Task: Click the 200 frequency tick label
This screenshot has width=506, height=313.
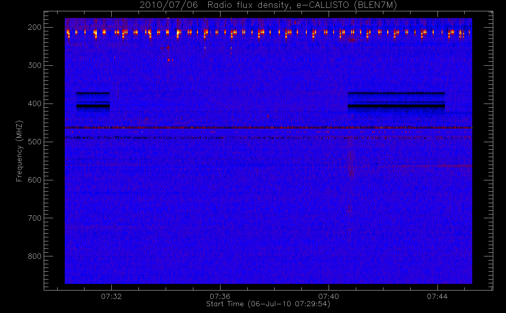Action: 34,27
